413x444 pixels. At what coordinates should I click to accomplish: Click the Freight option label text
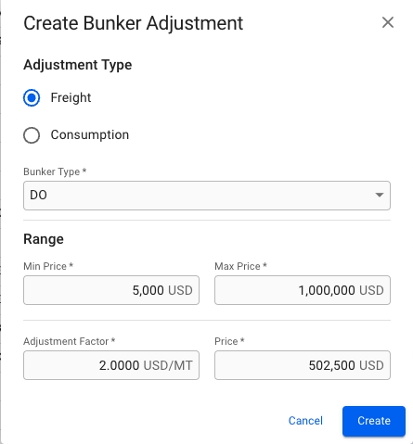(71, 97)
